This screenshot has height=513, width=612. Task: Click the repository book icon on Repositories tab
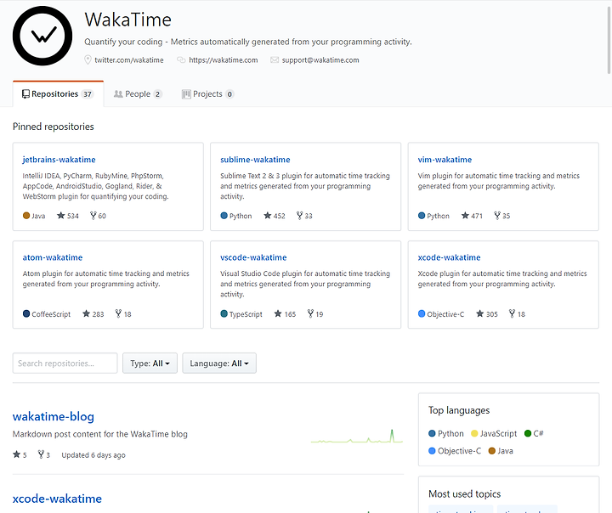(x=25, y=94)
